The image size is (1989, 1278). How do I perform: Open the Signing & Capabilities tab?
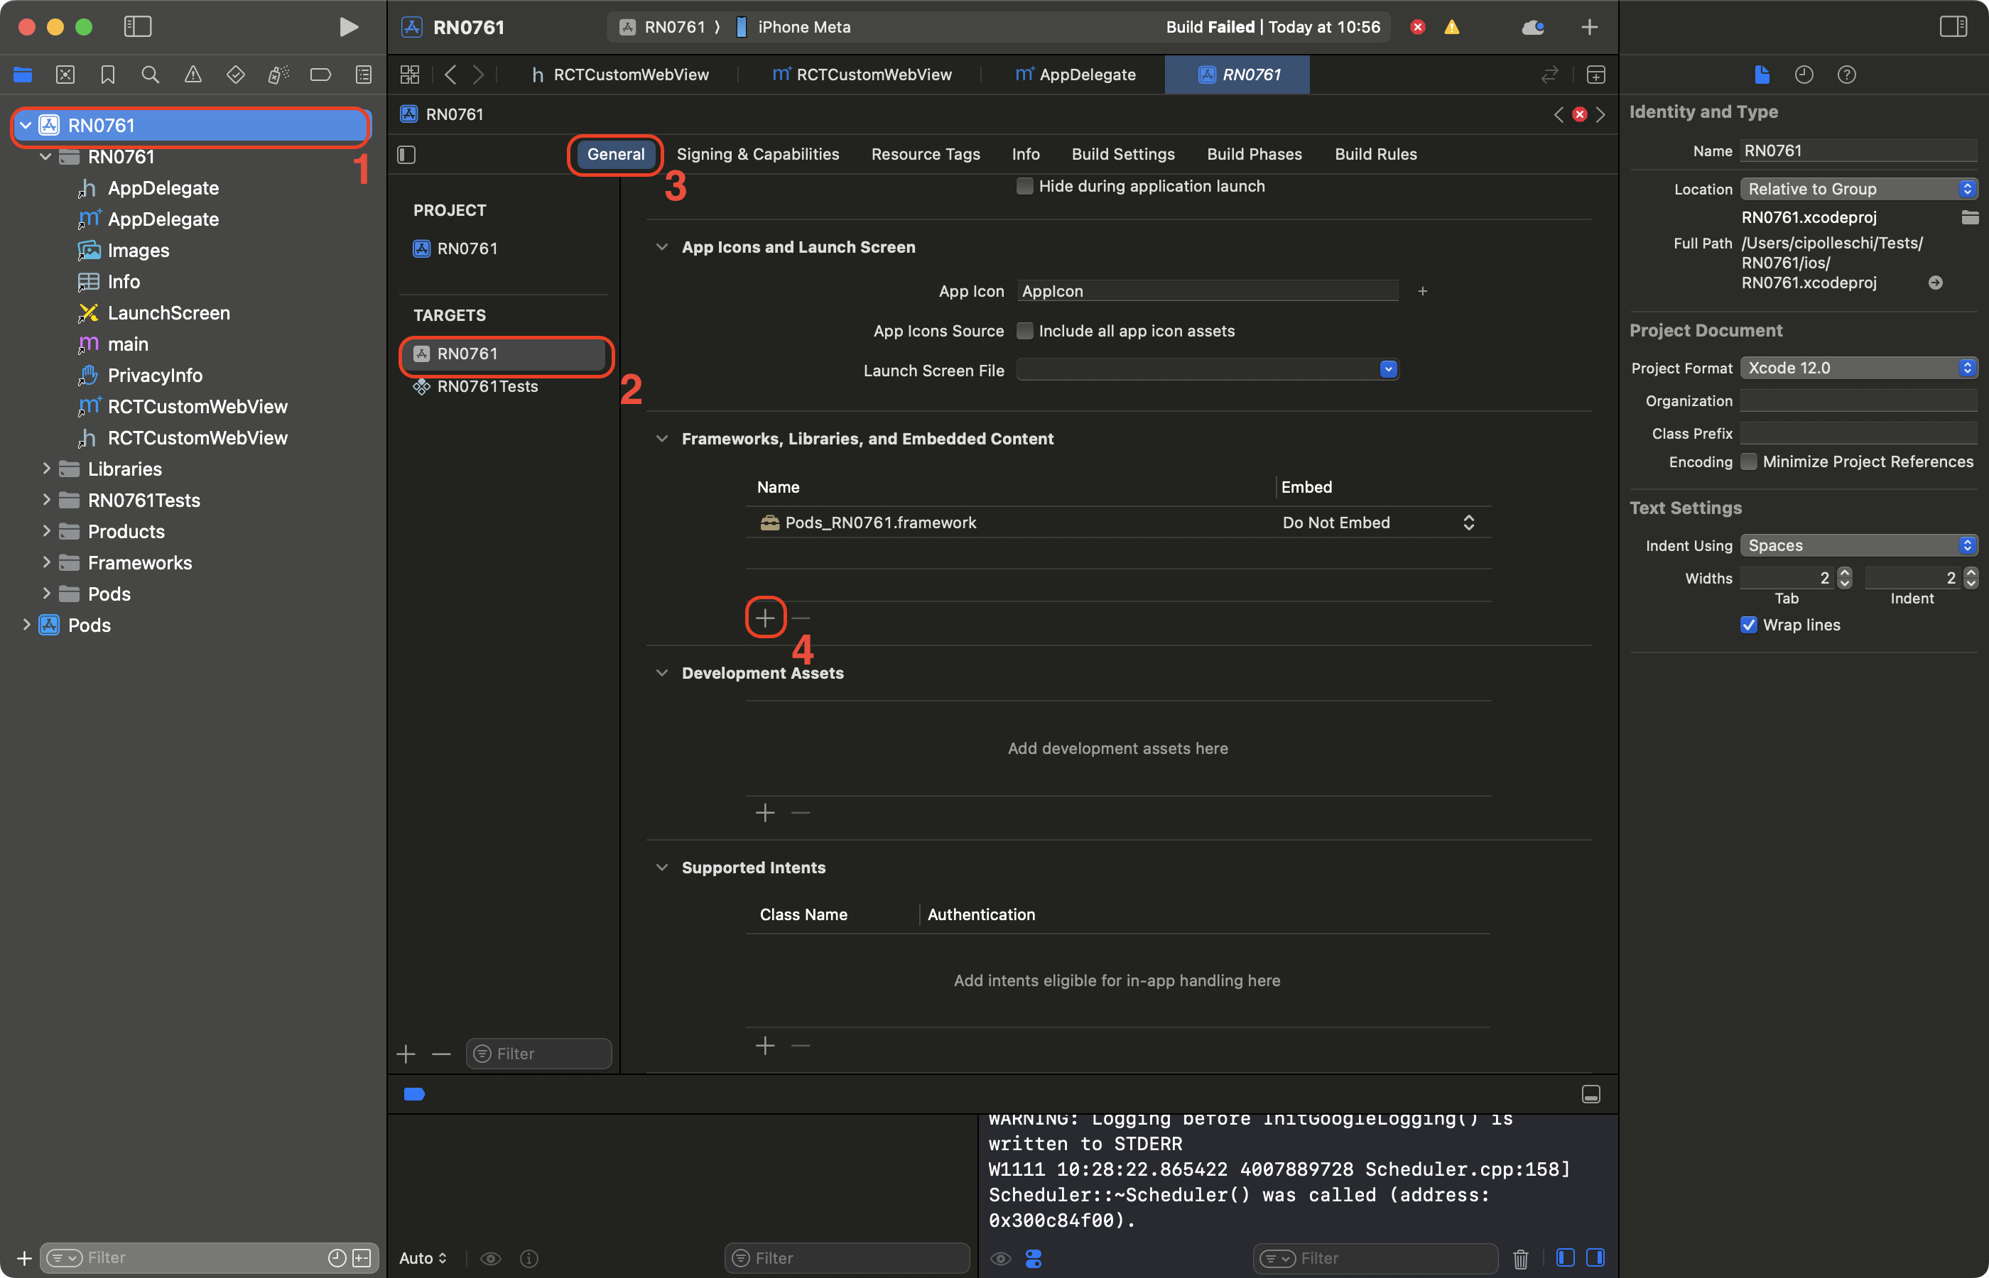tap(758, 153)
